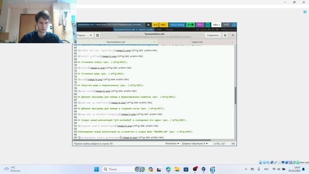The height and width of the screenshot is (174, 309).
Task: Click the image/4.png link on line 75
Action: click(95, 79)
